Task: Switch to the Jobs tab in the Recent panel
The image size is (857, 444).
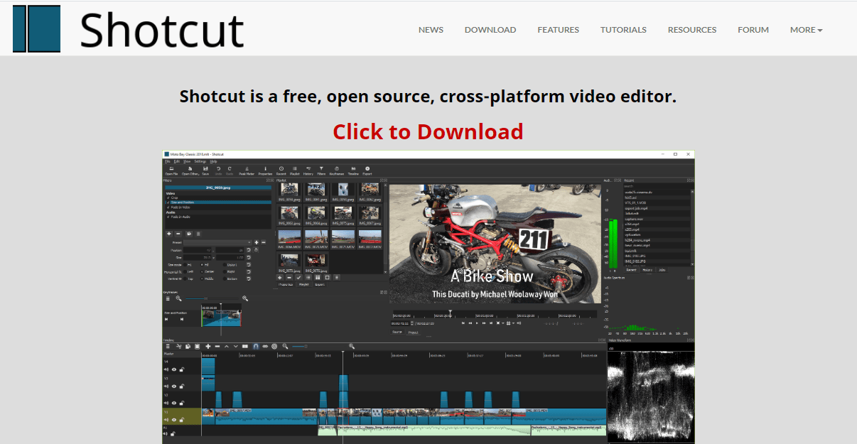Action: click(662, 270)
